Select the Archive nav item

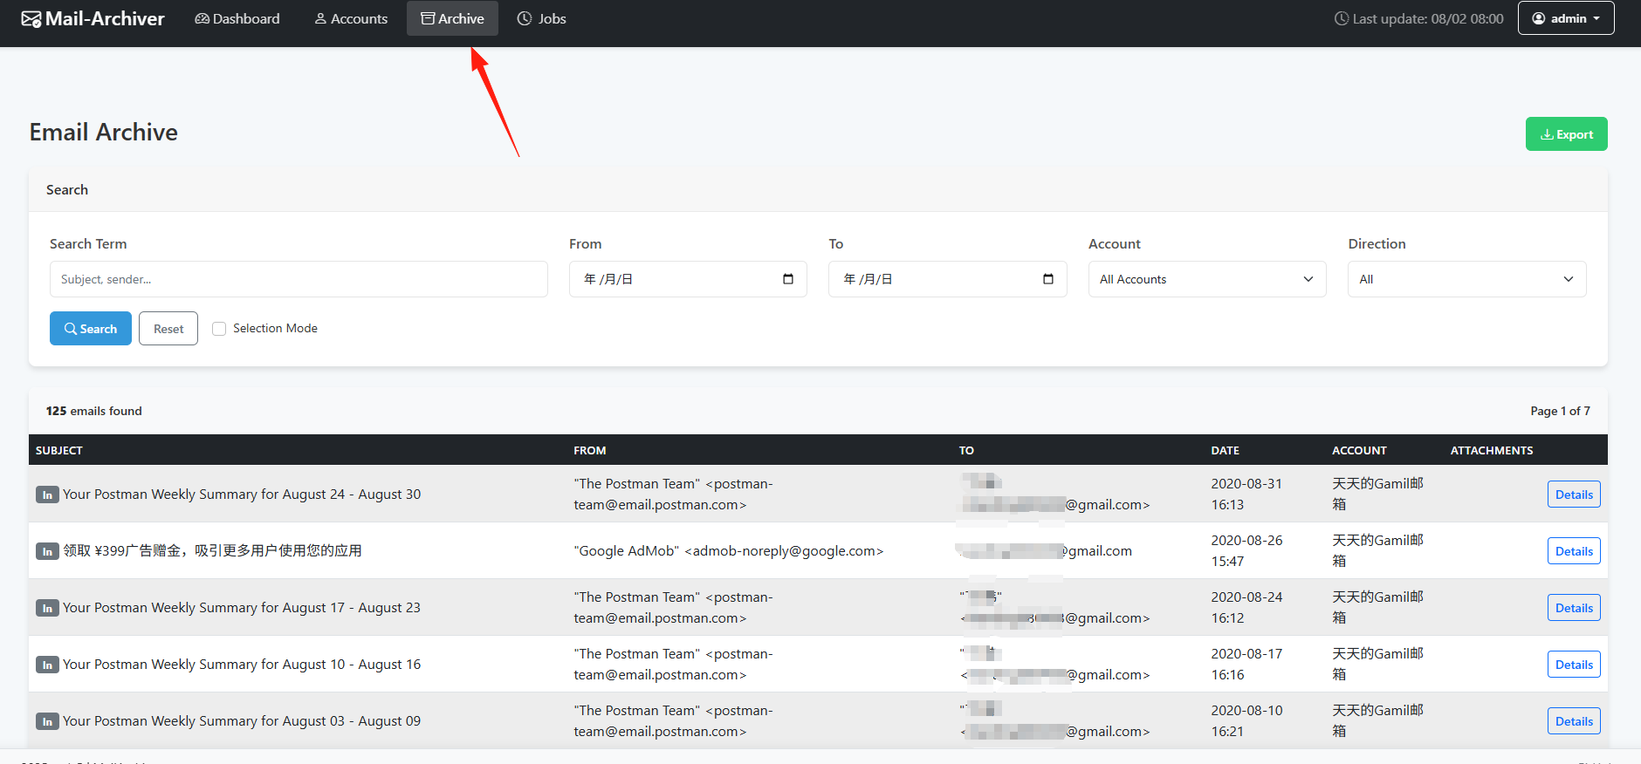coord(452,18)
